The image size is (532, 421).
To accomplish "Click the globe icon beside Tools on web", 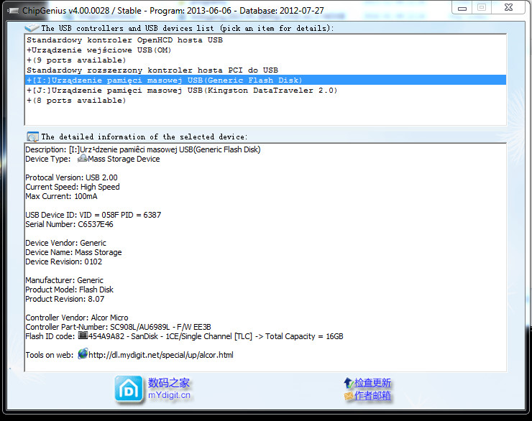I will [x=83, y=353].
